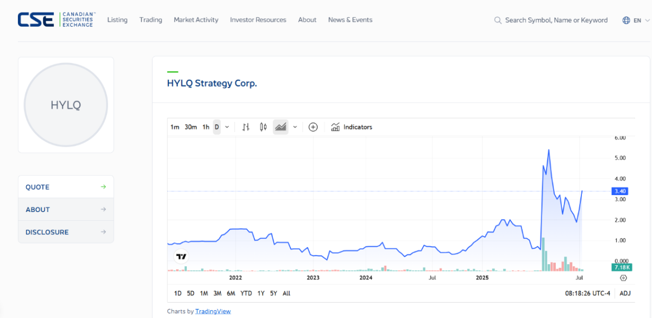The width and height of the screenshot is (652, 318).
Task: Set chart range to 5Y
Action: [273, 294]
